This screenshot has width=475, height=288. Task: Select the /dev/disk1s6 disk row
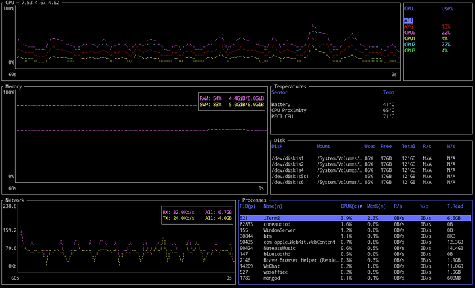click(x=364, y=183)
